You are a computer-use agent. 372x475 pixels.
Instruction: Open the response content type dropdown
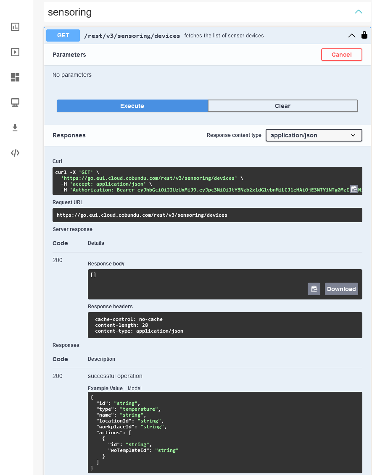[x=314, y=135]
